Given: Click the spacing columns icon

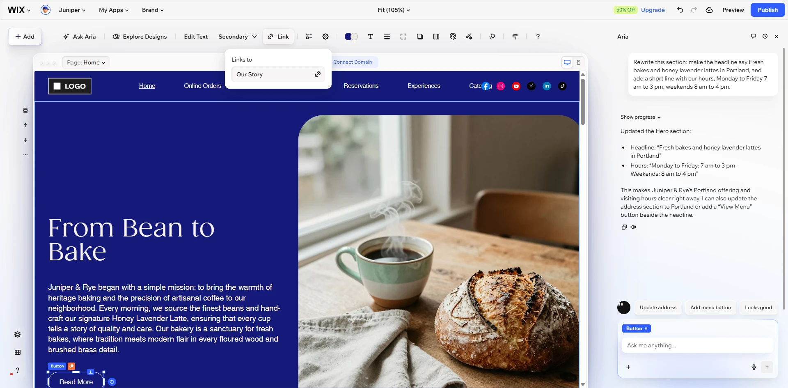Looking at the screenshot, I should point(436,37).
